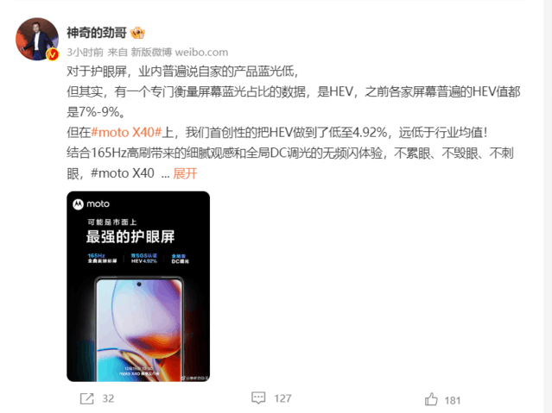Screen dimensions: 552x413
Task: Click the 3小时前 timestamp
Action: [x=86, y=53]
